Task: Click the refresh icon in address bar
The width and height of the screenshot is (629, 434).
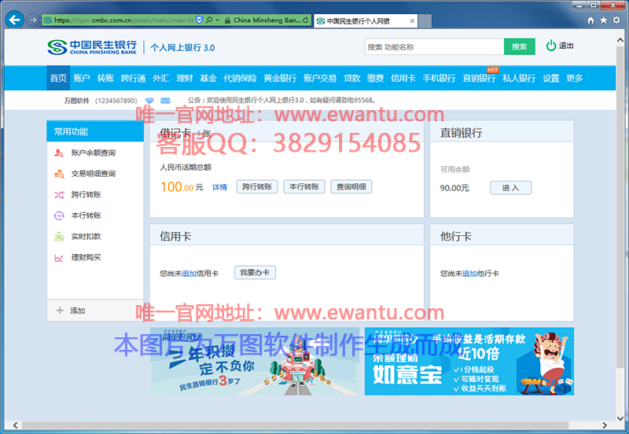Action: pos(306,20)
